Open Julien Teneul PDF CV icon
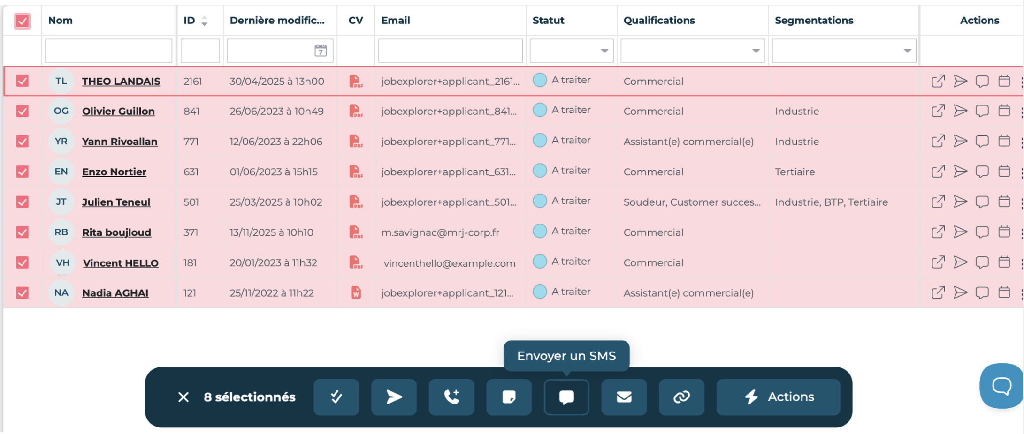Viewport: 1024px width, 434px height. tap(356, 202)
